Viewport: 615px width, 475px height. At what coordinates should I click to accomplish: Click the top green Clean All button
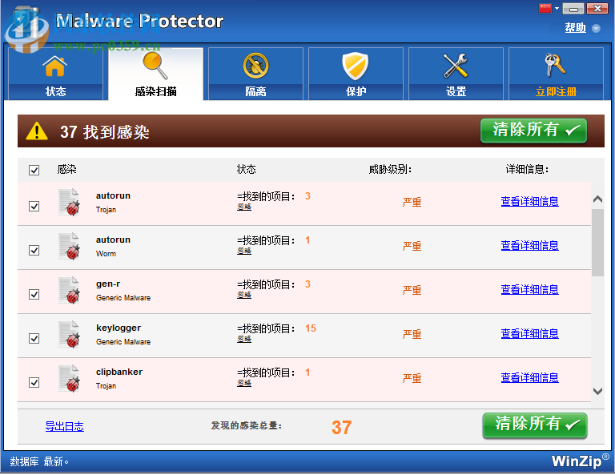[533, 131]
